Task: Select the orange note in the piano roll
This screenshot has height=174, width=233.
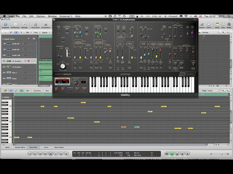Action: [124, 127]
